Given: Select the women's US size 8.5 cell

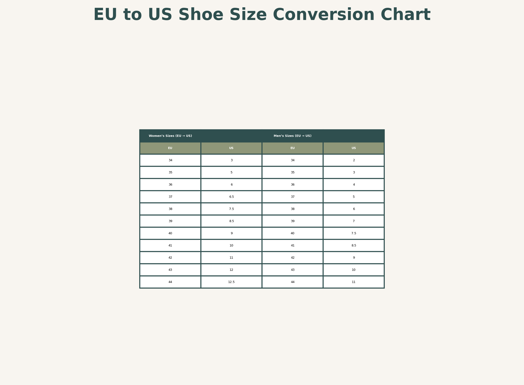Looking at the screenshot, I should coord(231,221).
